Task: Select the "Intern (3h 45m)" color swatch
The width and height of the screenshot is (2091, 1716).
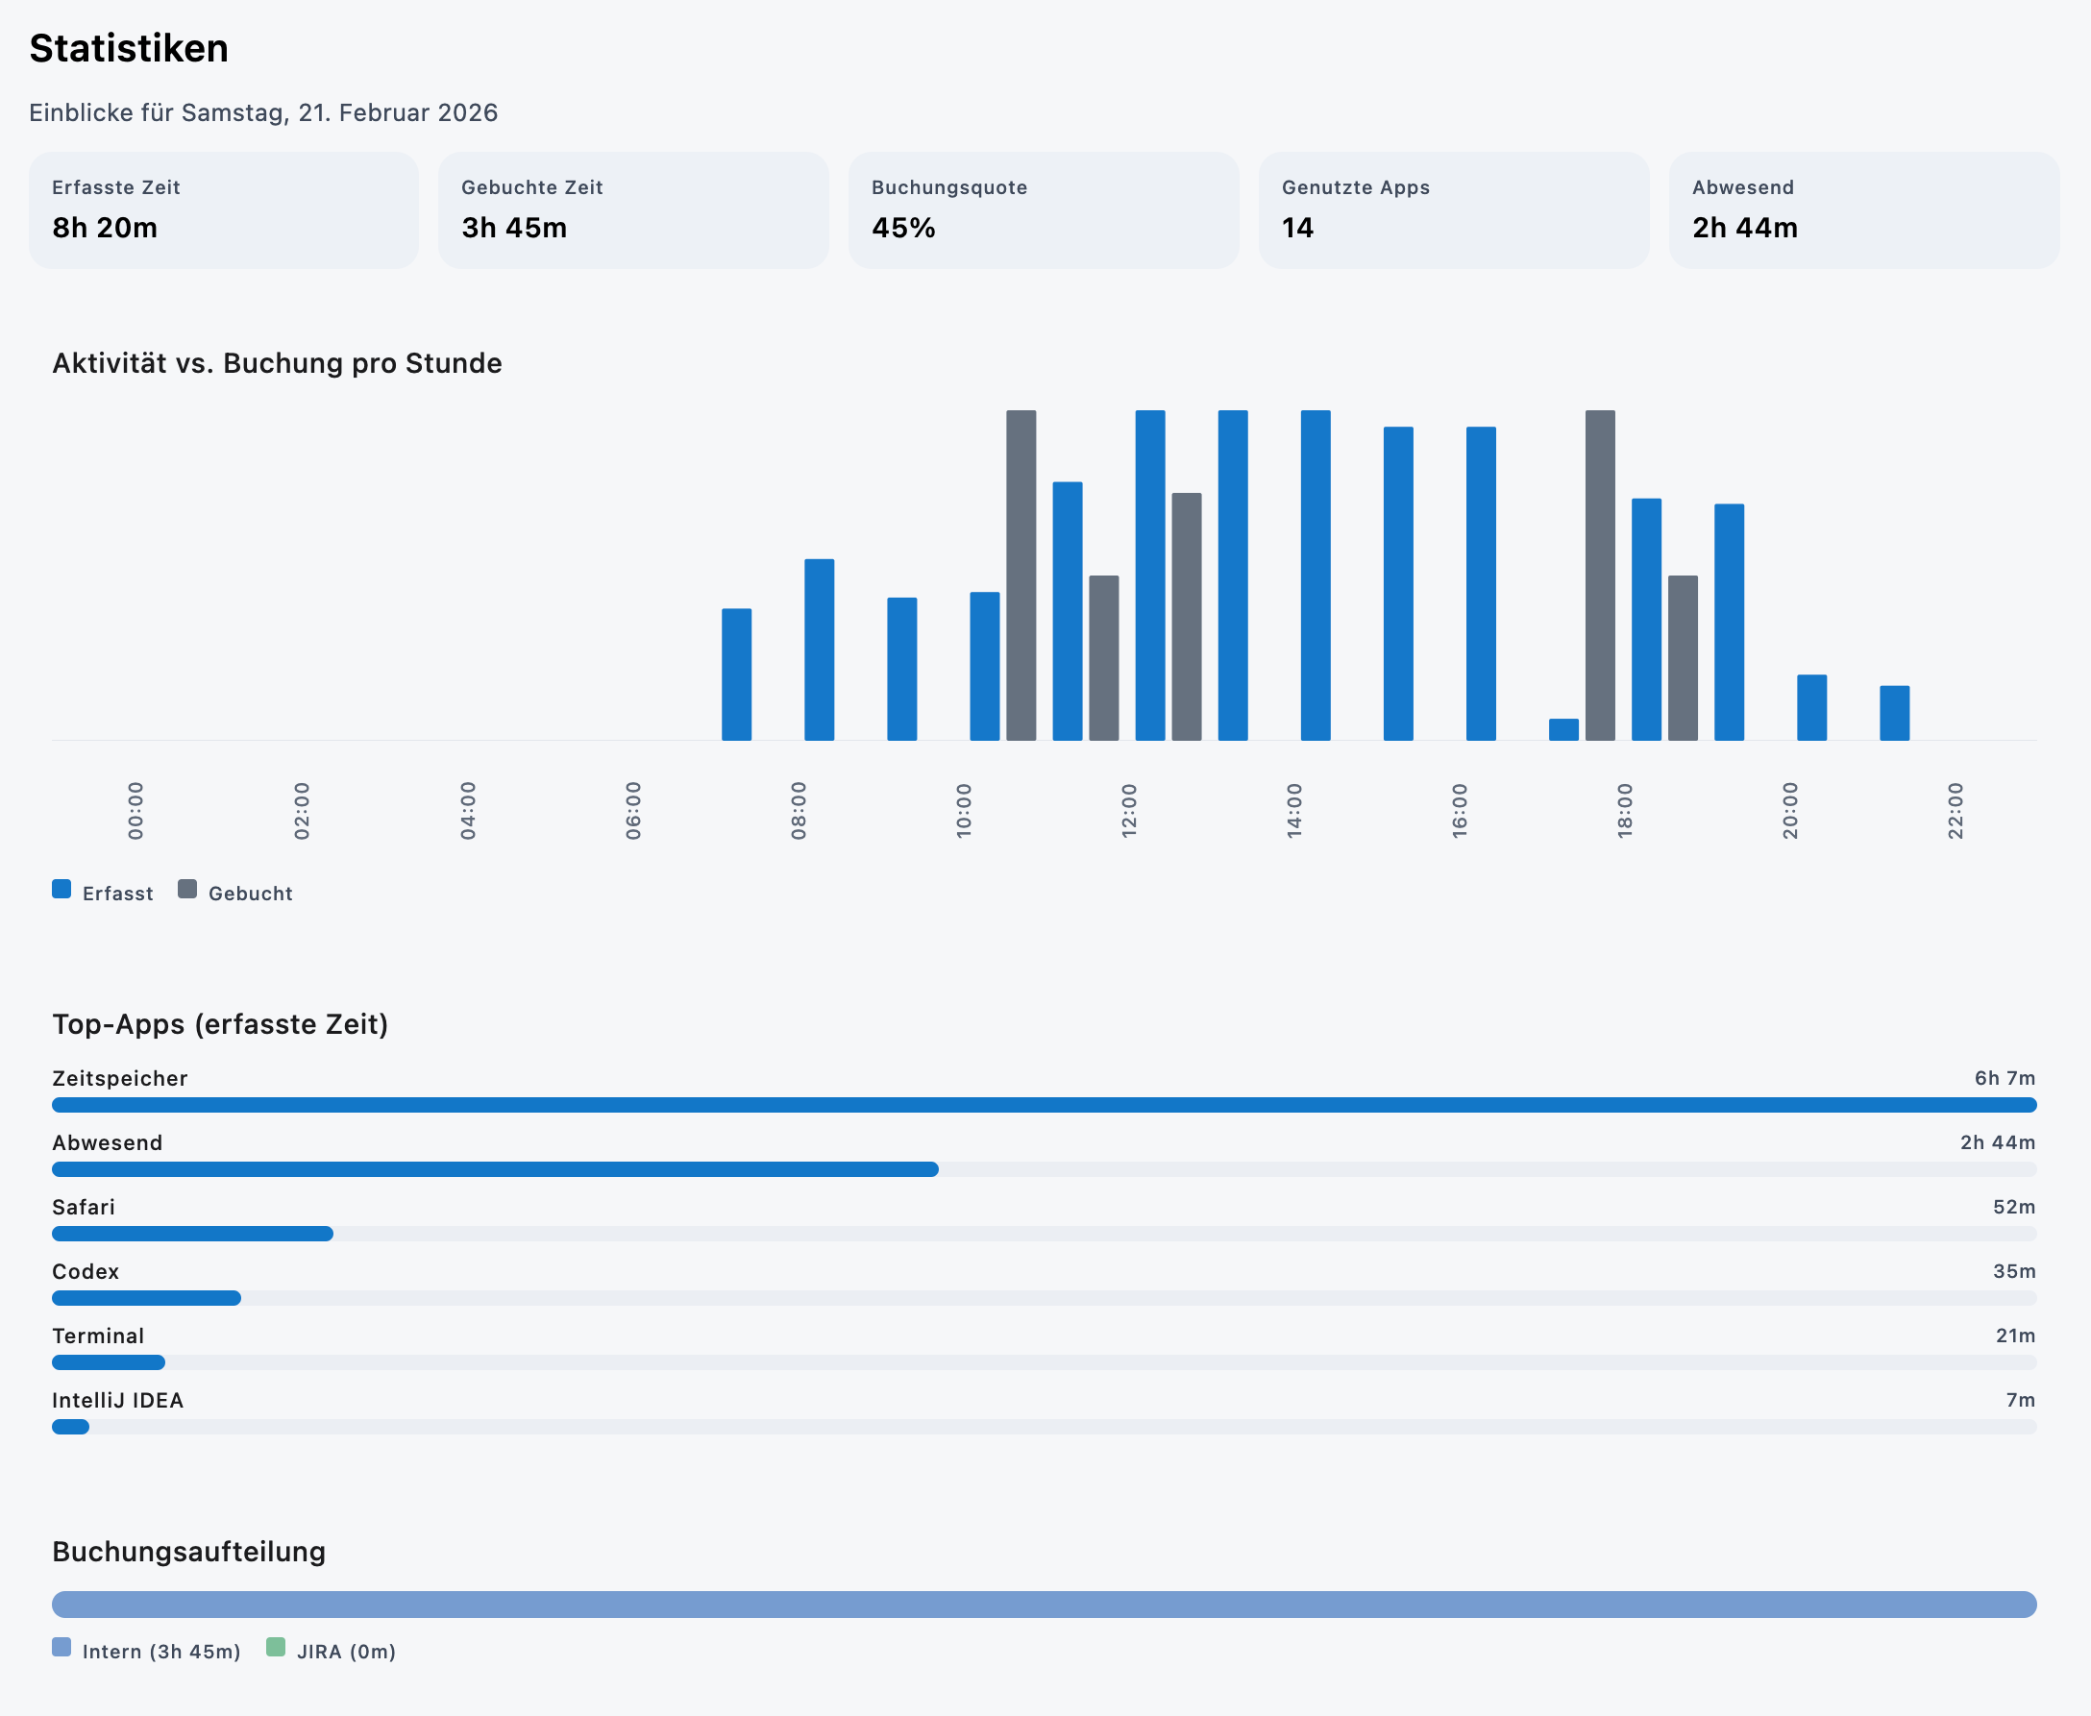Action: coord(61,1651)
